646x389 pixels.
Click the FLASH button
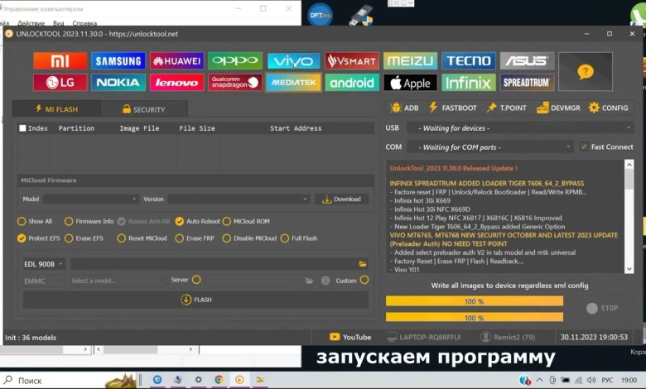(x=195, y=300)
